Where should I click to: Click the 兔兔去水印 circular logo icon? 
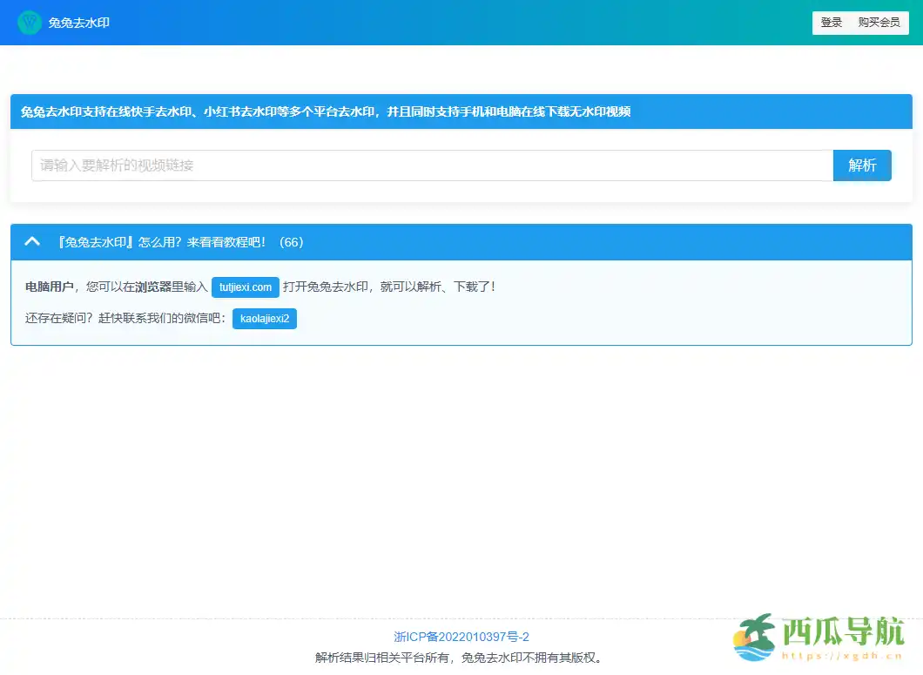(x=30, y=23)
